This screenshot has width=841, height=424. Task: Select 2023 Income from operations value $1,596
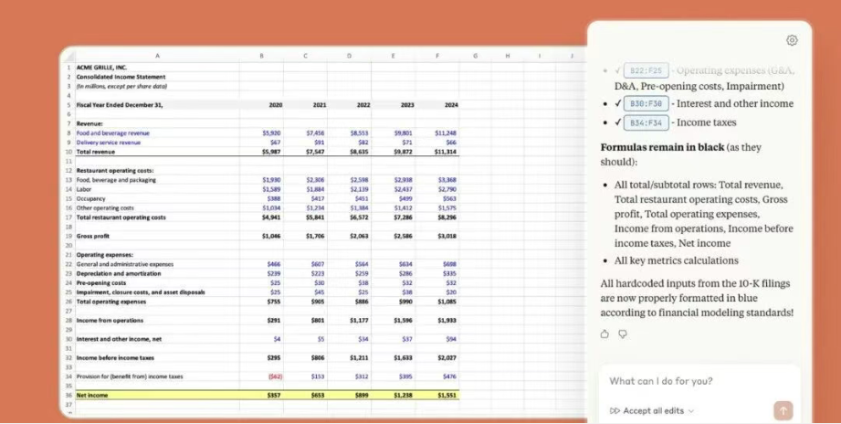click(x=404, y=321)
